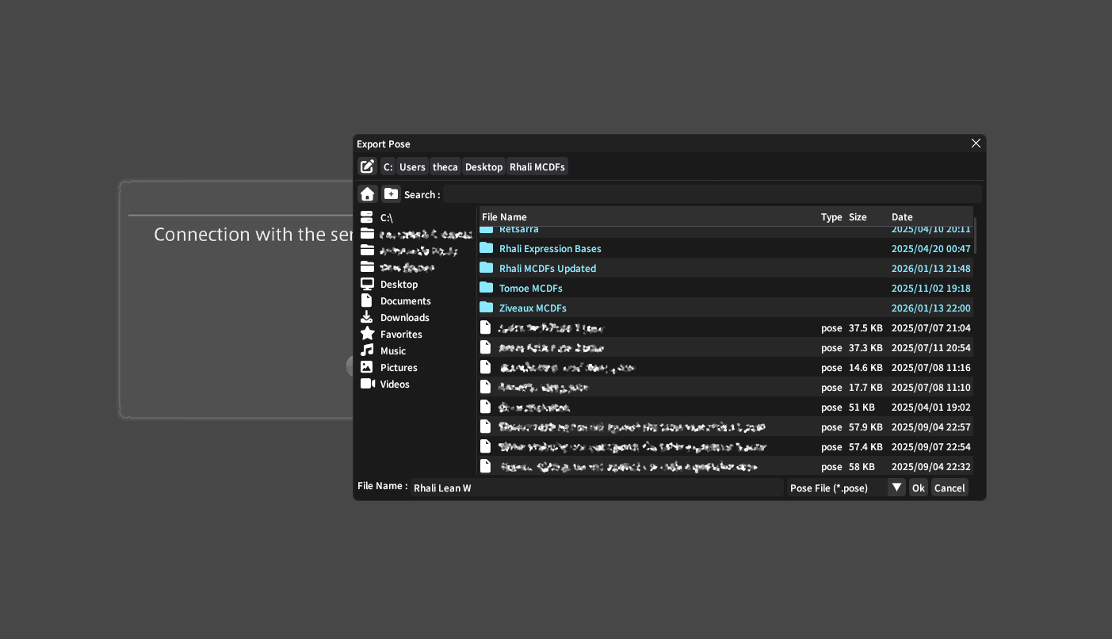
Task: Open Downloads from the sidebar
Action: pyautogui.click(x=404, y=318)
